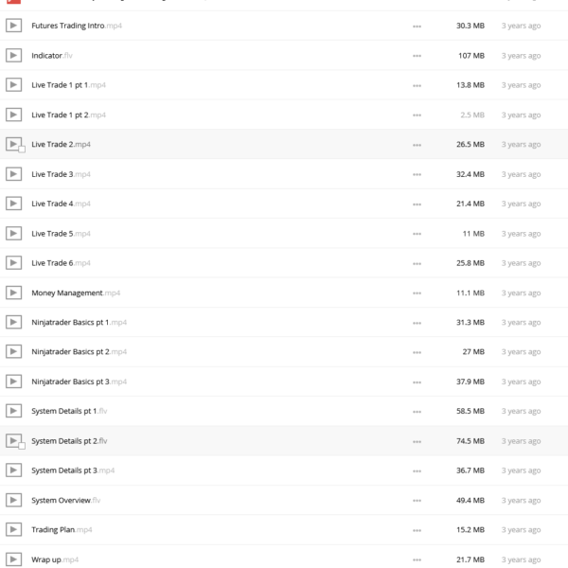Click the play icon for Wrap up.mp4
This screenshot has width=568, height=568.
pyautogui.click(x=13, y=559)
